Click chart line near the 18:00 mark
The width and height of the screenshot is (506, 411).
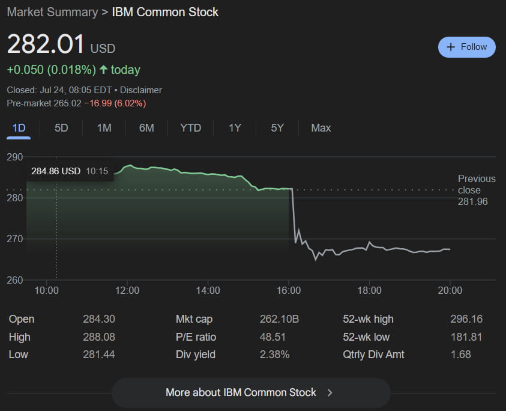coord(370,242)
